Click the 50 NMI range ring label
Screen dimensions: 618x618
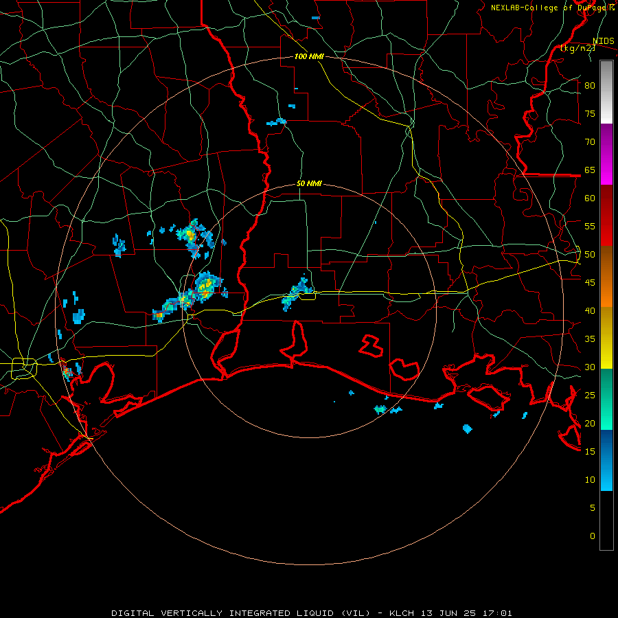coord(309,183)
